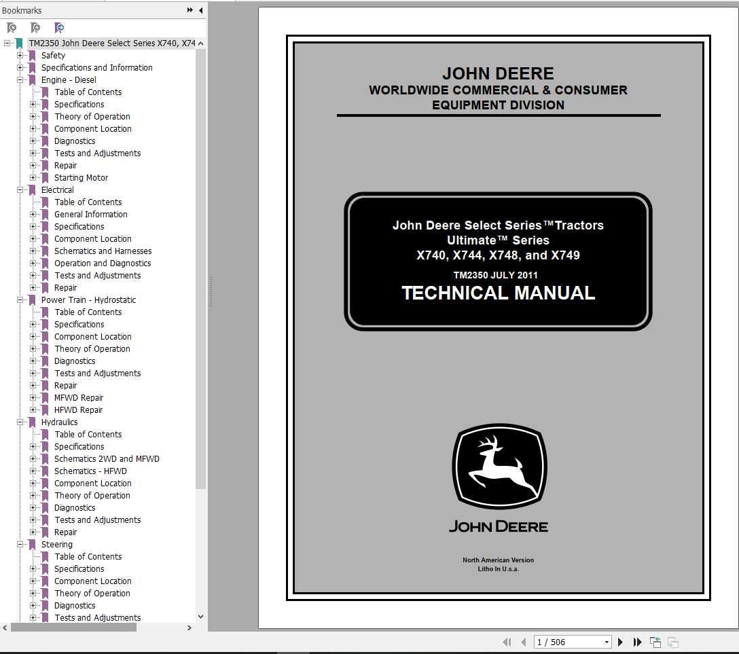The height and width of the screenshot is (654, 739).
Task: Click the New Bookmark icon
Action: click(x=35, y=27)
